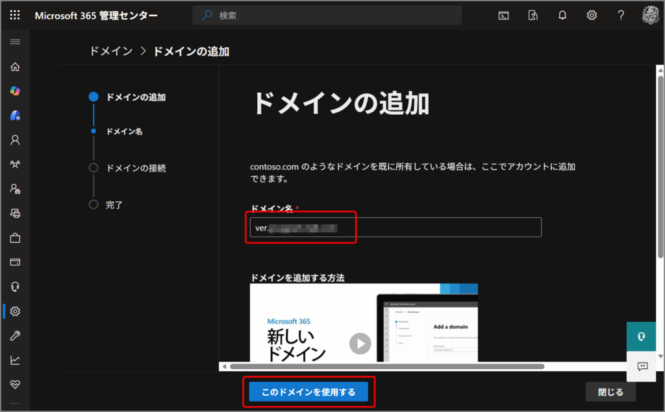Open the account profile picture menu
This screenshot has width=665, height=412.
[651, 16]
